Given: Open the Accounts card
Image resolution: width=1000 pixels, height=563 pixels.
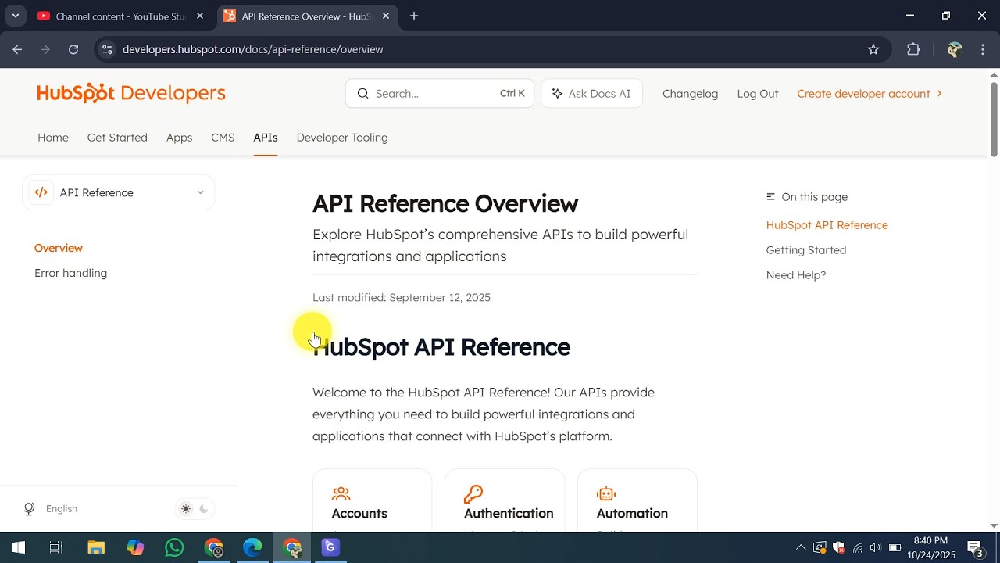Looking at the screenshot, I should point(372,500).
